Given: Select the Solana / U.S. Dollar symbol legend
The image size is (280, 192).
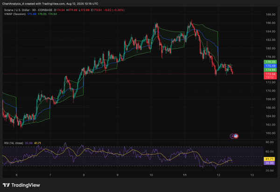Looking at the screenshot, I should [28, 10].
